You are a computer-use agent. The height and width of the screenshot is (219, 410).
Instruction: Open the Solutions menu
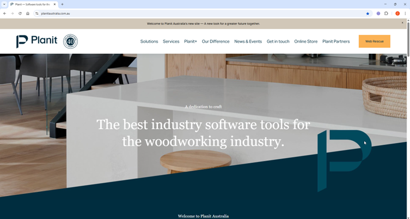coord(149,41)
